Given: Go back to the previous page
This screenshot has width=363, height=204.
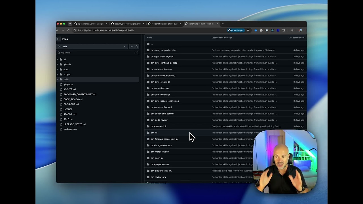Looking at the screenshot, I should tap(58, 30).
